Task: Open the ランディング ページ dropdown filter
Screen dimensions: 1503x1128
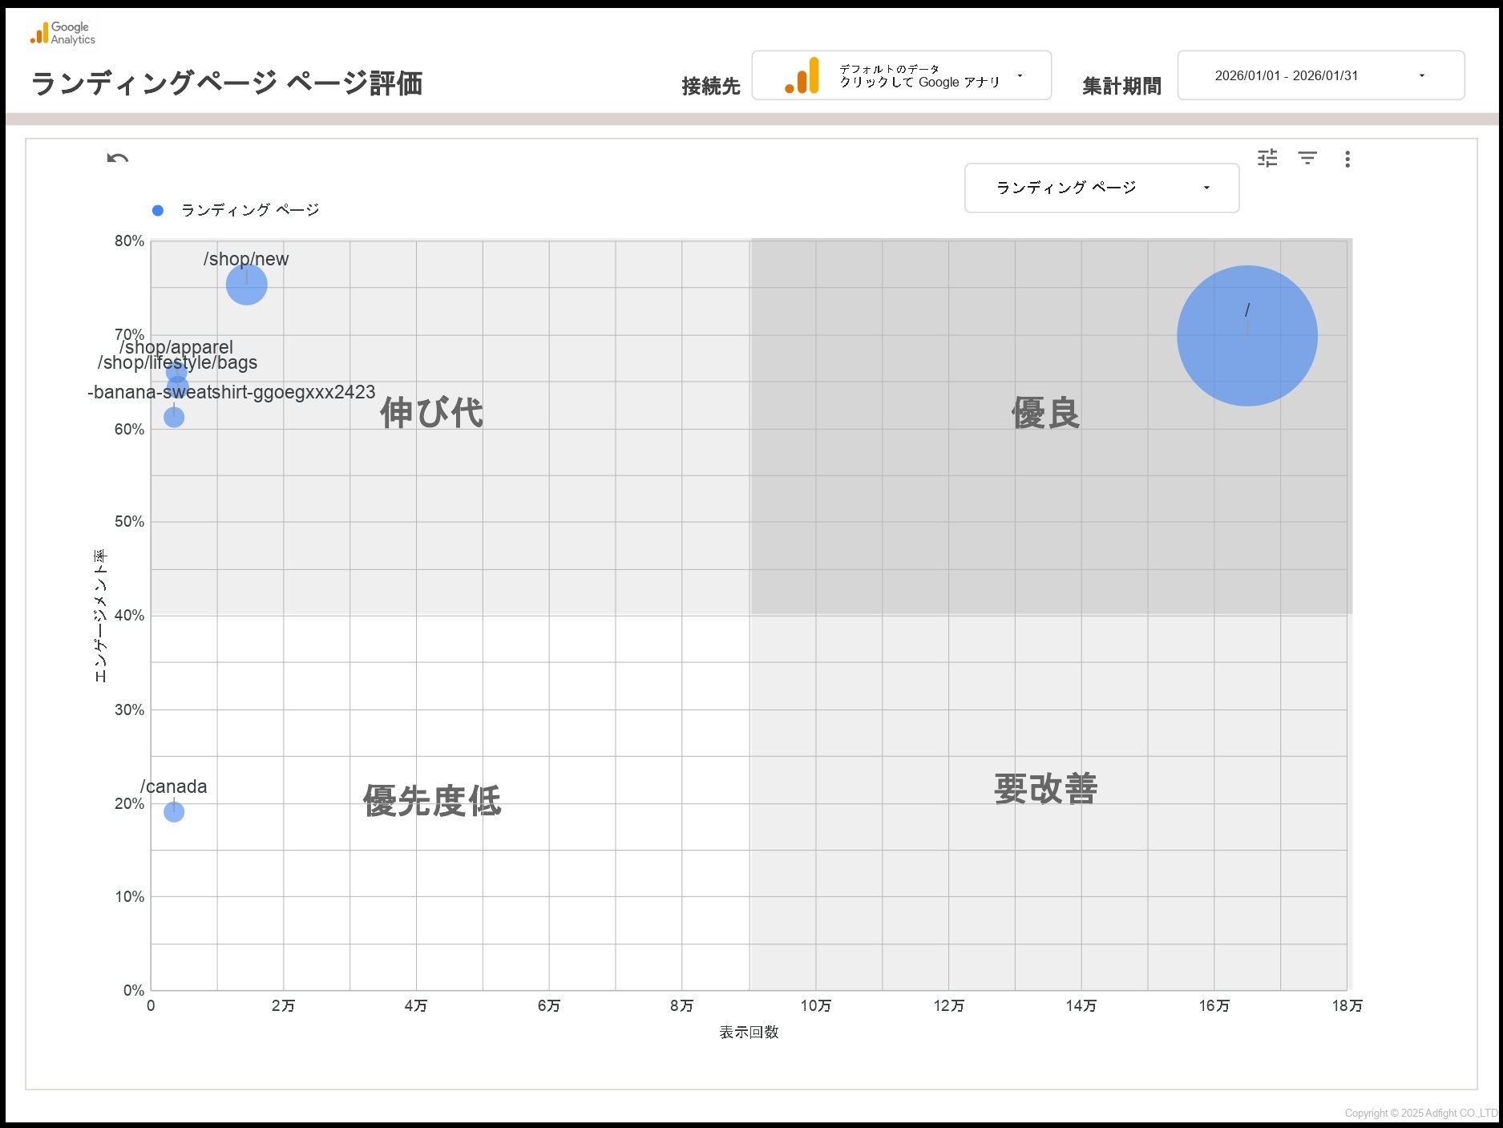Action: pos(1101,188)
